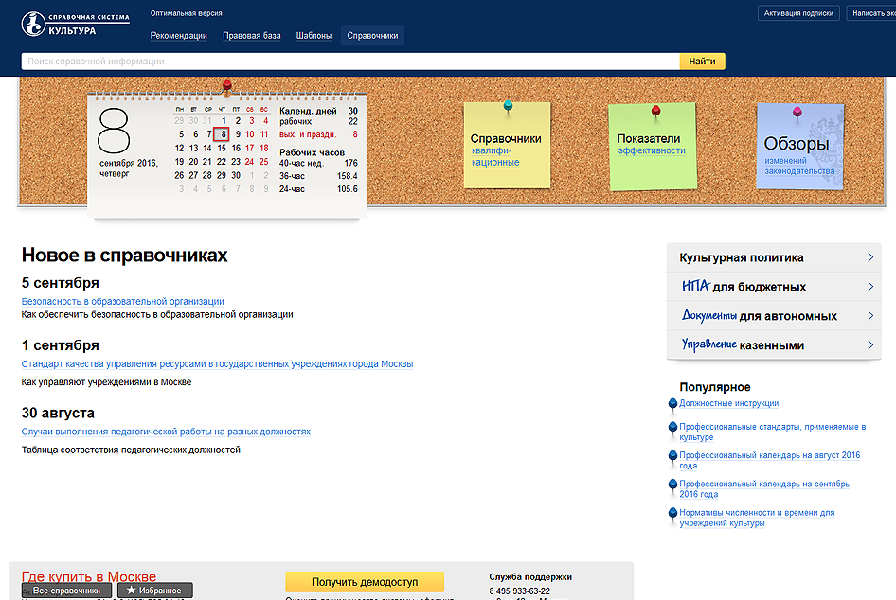Select highlighted date 8 in the calendar
Image resolution: width=896 pixels, height=600 pixels.
(223, 134)
